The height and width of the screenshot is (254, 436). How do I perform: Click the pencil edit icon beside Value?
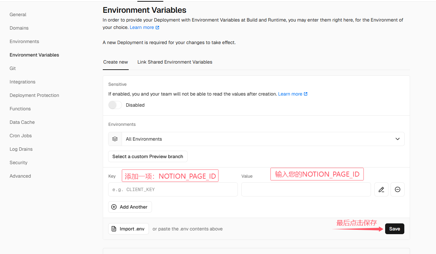coord(381,189)
